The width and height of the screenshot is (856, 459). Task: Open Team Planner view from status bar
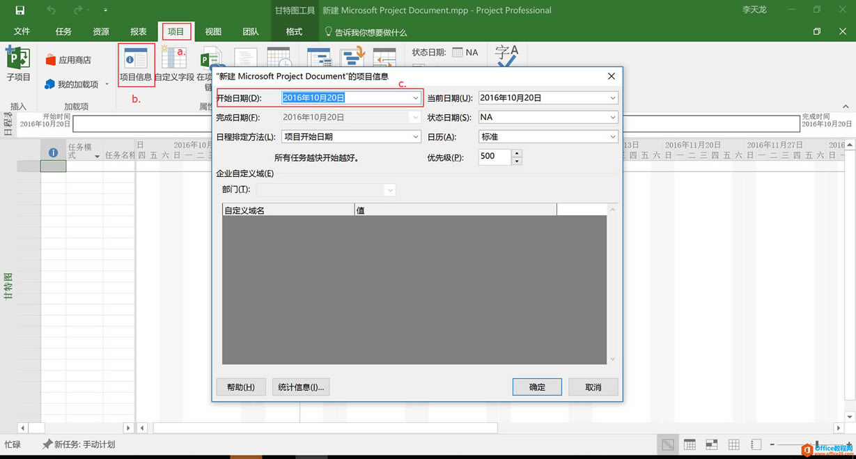(x=712, y=444)
